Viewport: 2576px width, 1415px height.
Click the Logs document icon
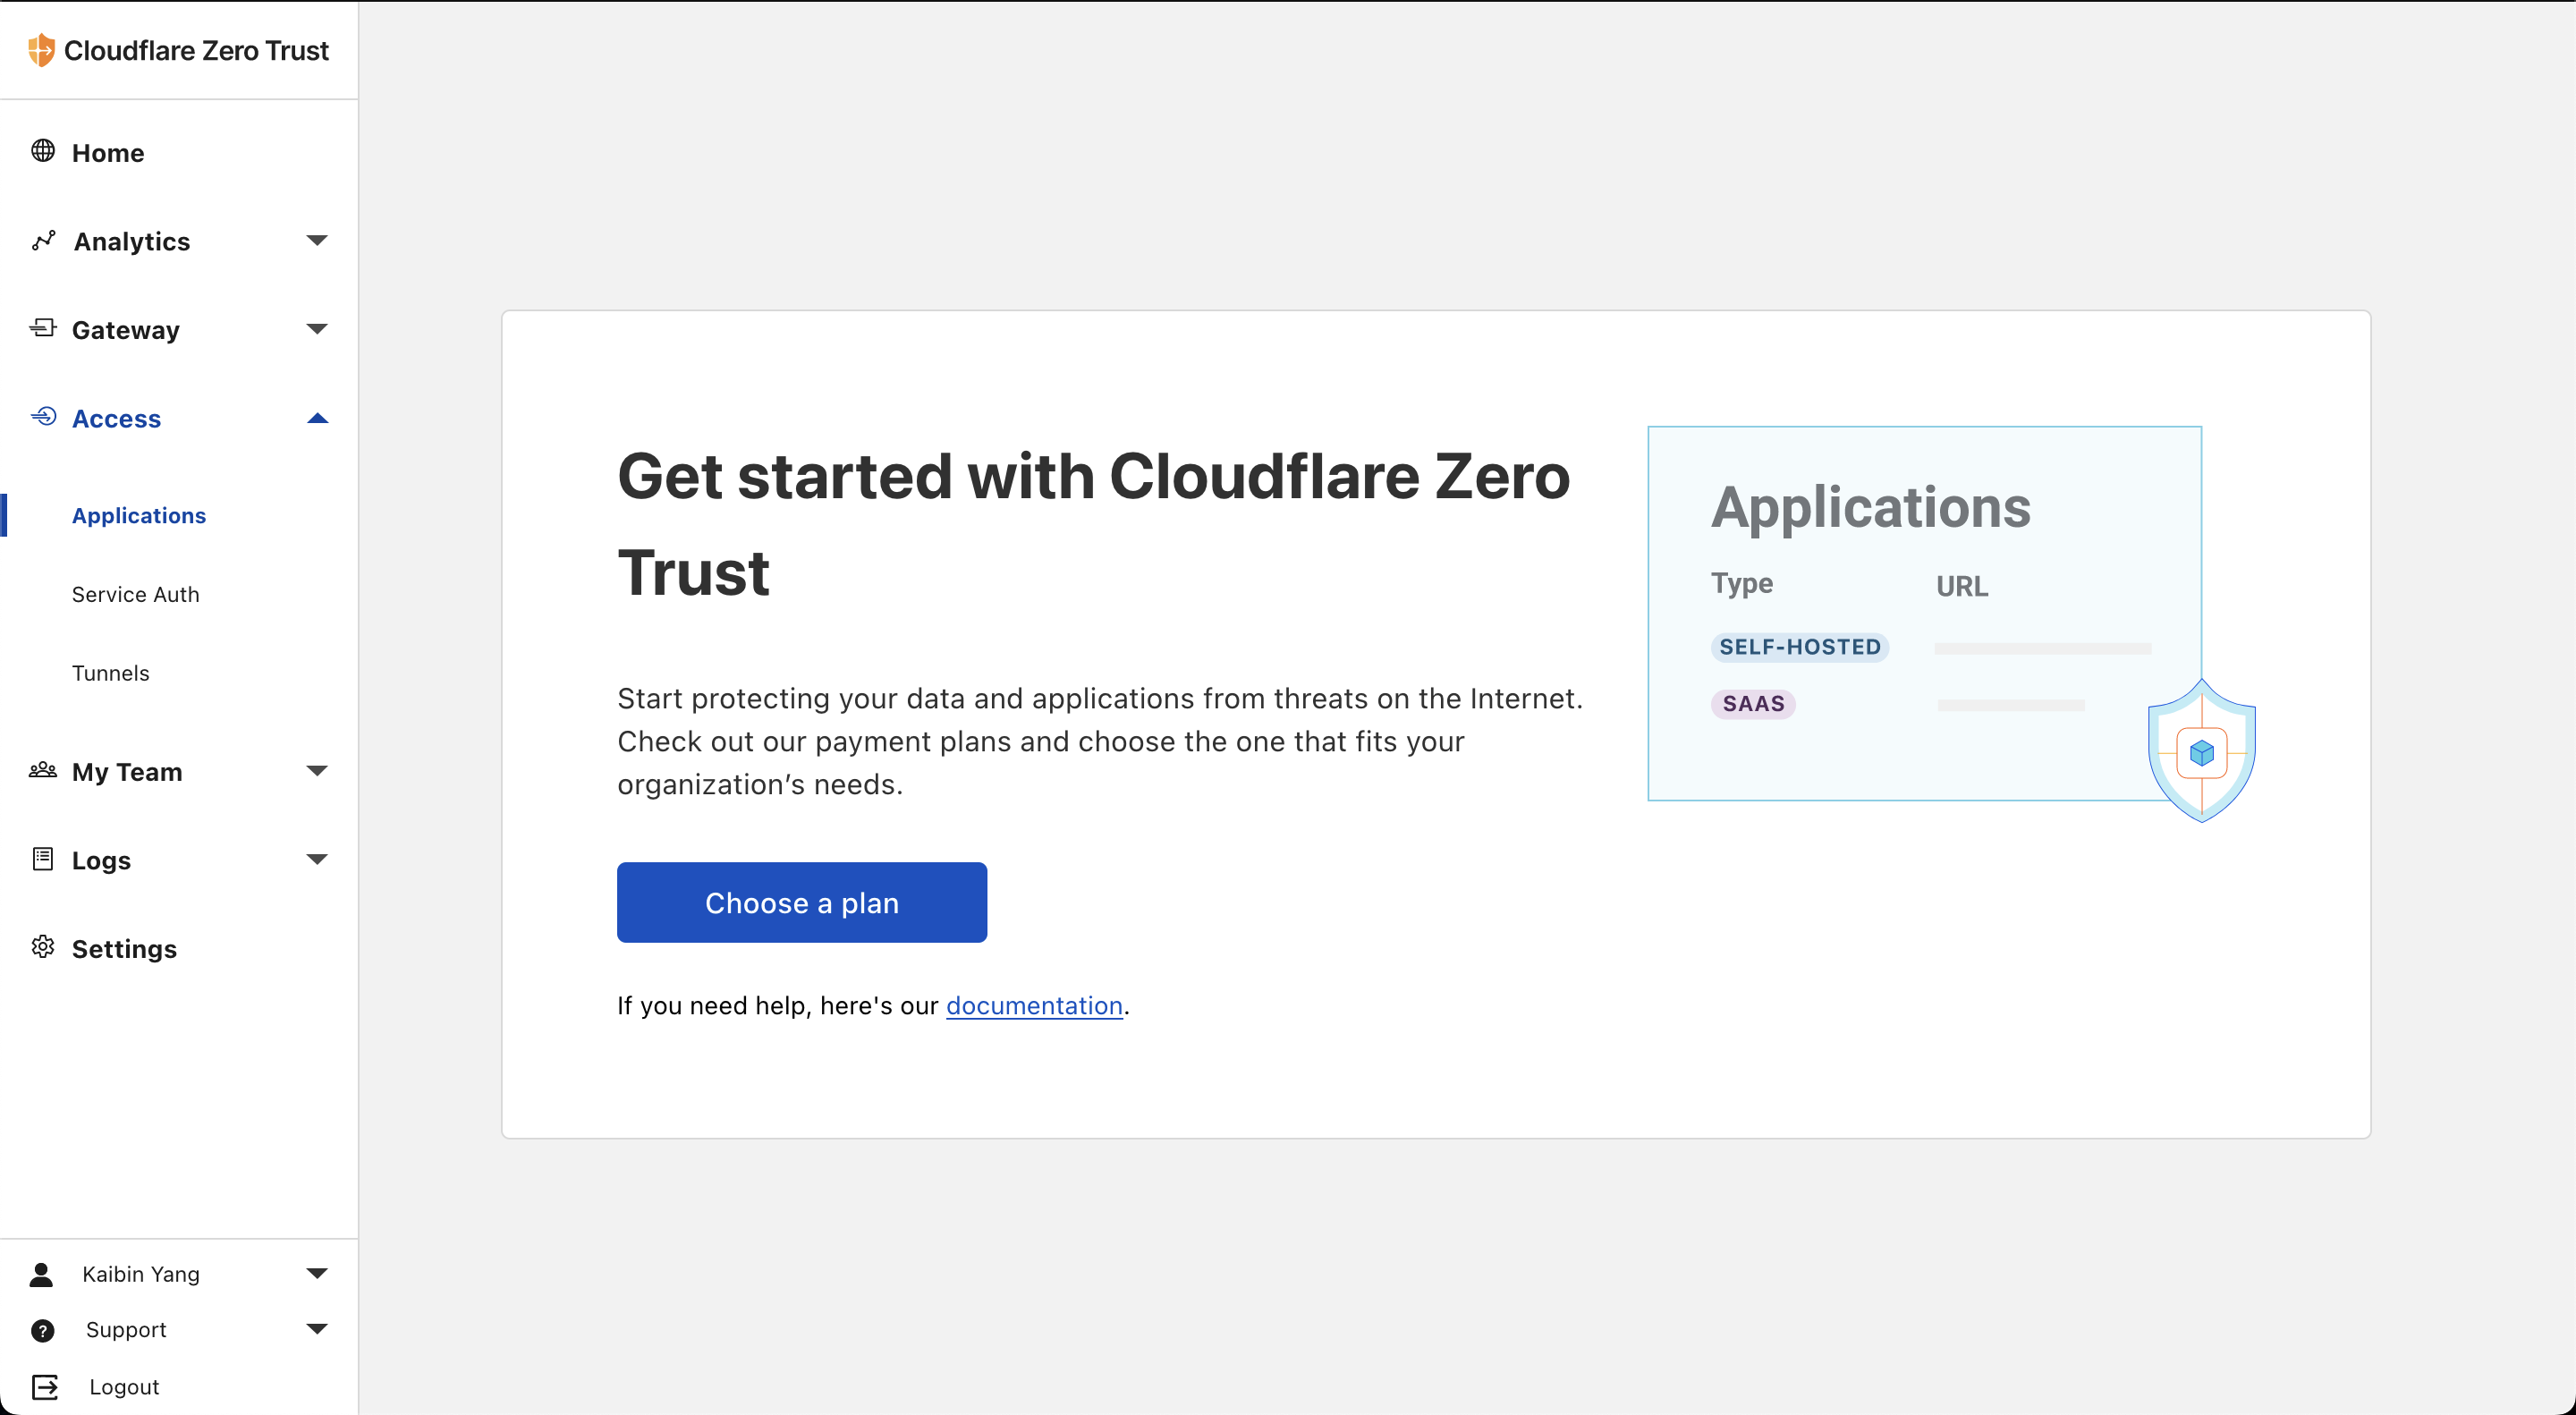[x=43, y=859]
